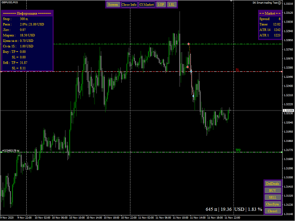The image size is (295, 221).
Task: Click the current price tag 1.32159 on the axis
Action: [x=288, y=110]
